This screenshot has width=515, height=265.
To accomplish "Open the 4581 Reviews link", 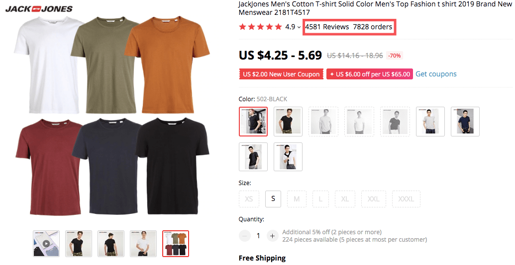I will click(x=327, y=27).
